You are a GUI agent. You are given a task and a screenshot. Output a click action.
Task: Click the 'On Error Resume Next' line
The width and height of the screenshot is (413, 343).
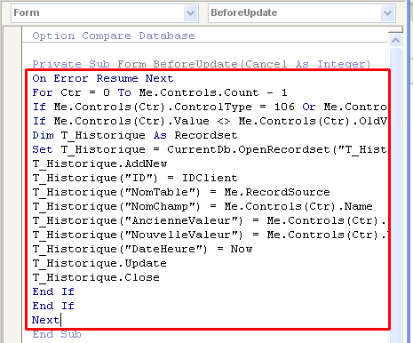tap(103, 78)
